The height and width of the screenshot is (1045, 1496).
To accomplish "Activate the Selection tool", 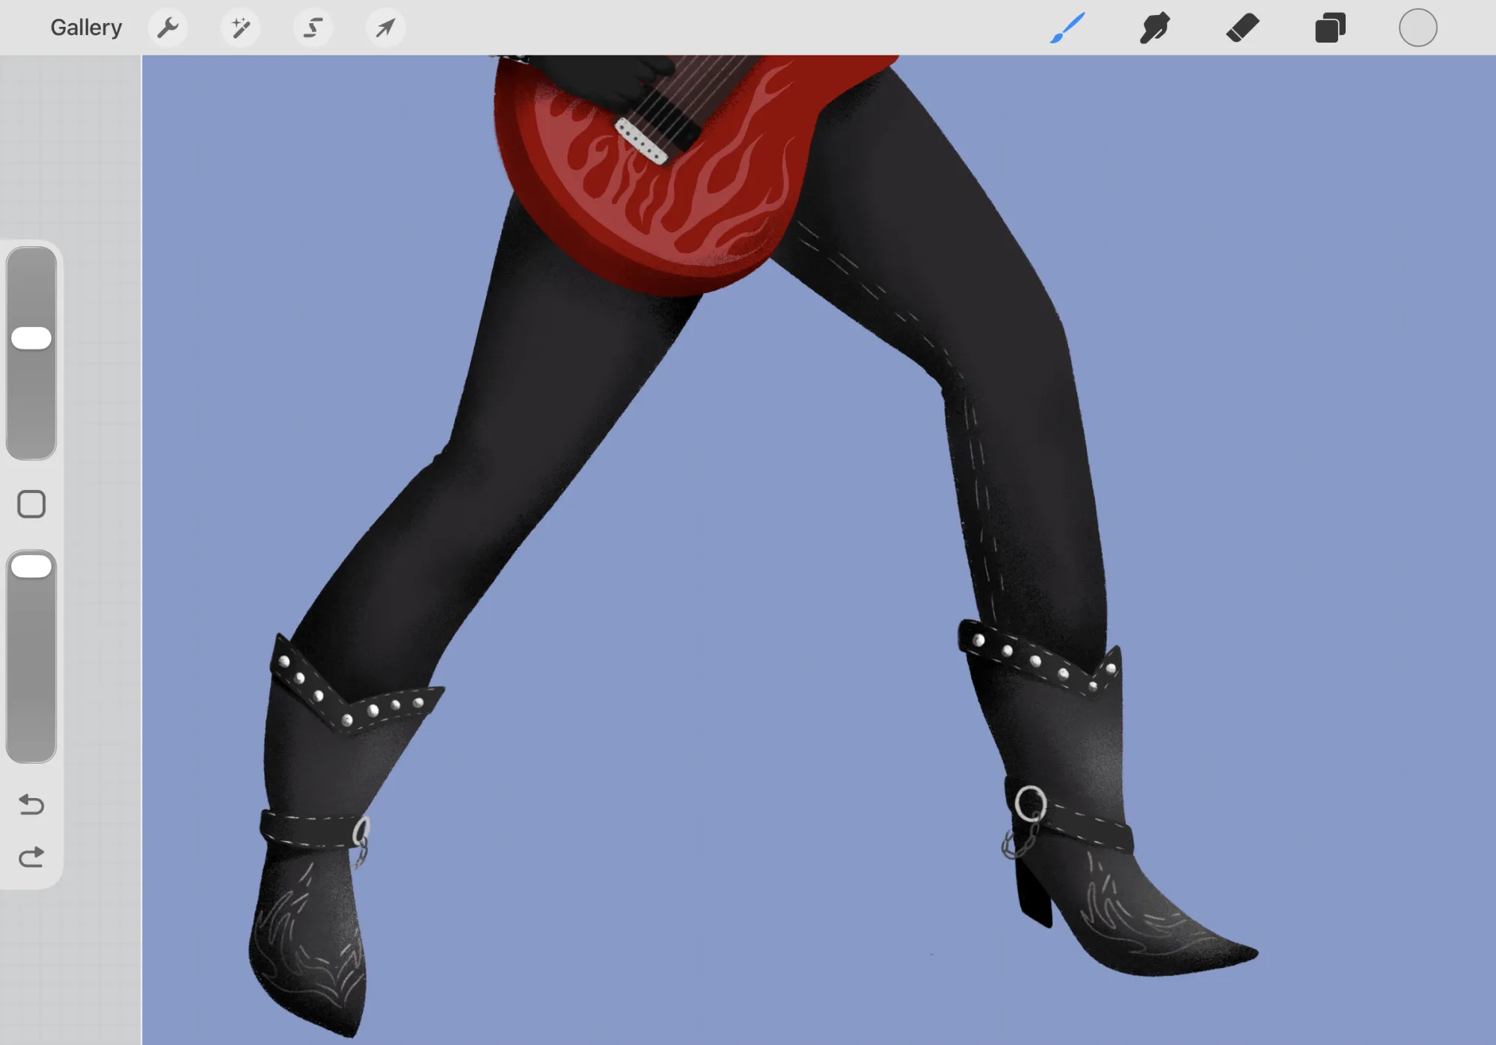I will (x=313, y=28).
